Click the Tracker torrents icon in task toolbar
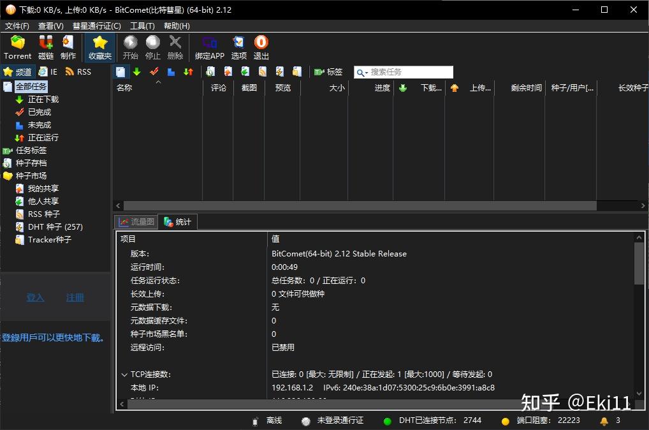The height and width of the screenshot is (430, 649). [297, 72]
